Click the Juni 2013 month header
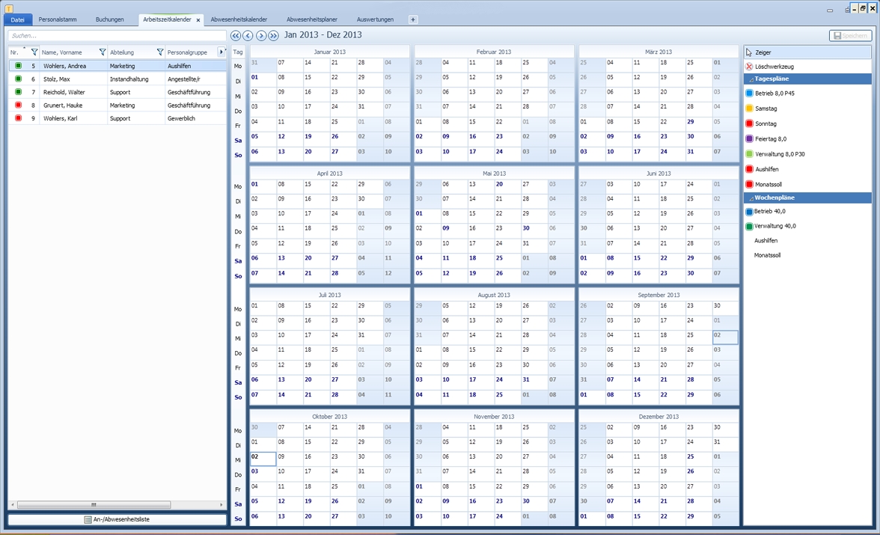 (x=659, y=174)
